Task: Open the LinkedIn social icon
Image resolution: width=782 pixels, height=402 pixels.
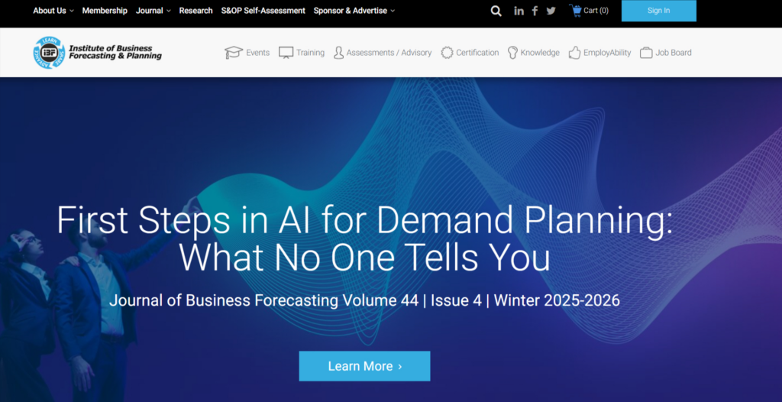Action: click(x=519, y=11)
